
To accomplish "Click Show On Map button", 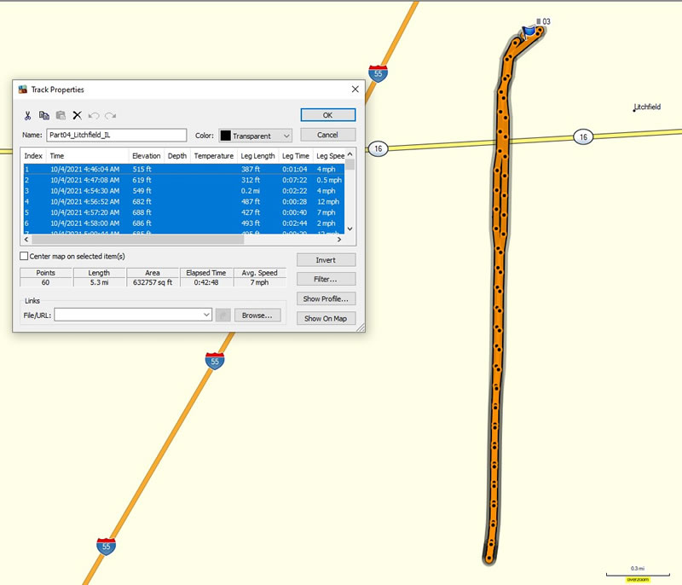I will (x=326, y=318).
